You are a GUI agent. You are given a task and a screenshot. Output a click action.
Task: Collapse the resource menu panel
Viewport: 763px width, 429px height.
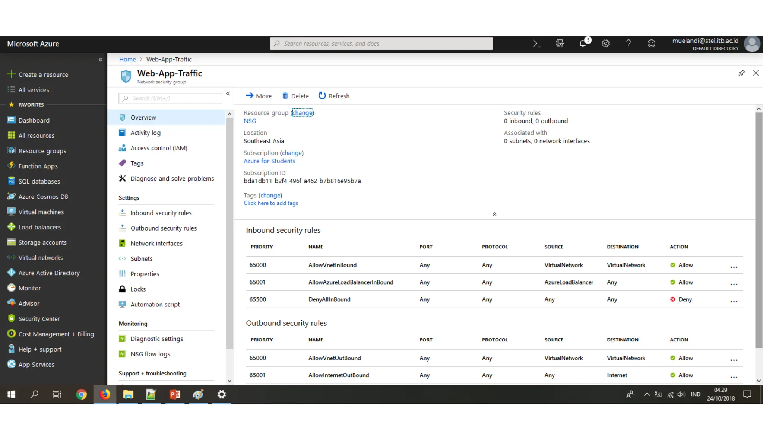click(x=228, y=94)
